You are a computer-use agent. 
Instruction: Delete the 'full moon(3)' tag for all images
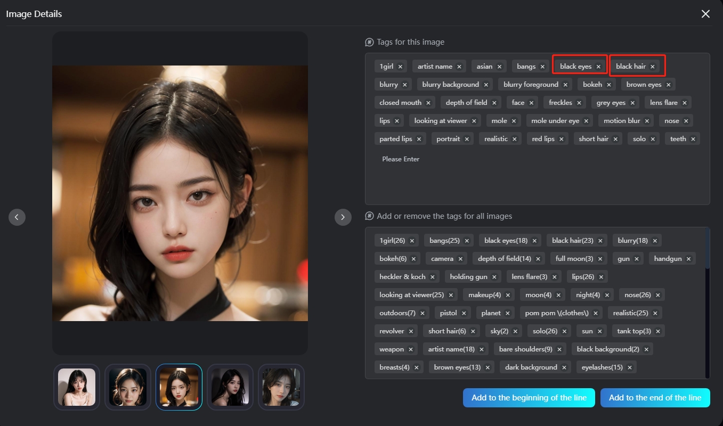click(600, 259)
